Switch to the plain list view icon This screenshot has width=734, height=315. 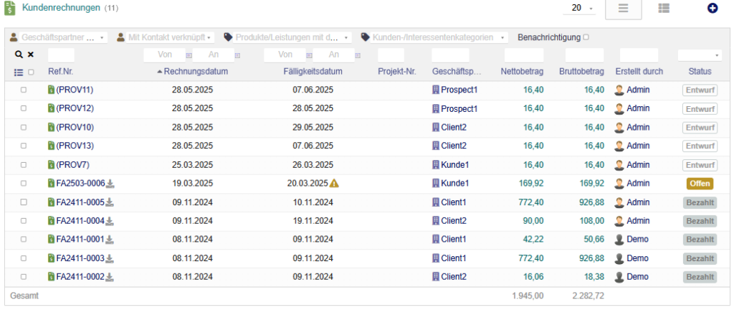coord(624,9)
